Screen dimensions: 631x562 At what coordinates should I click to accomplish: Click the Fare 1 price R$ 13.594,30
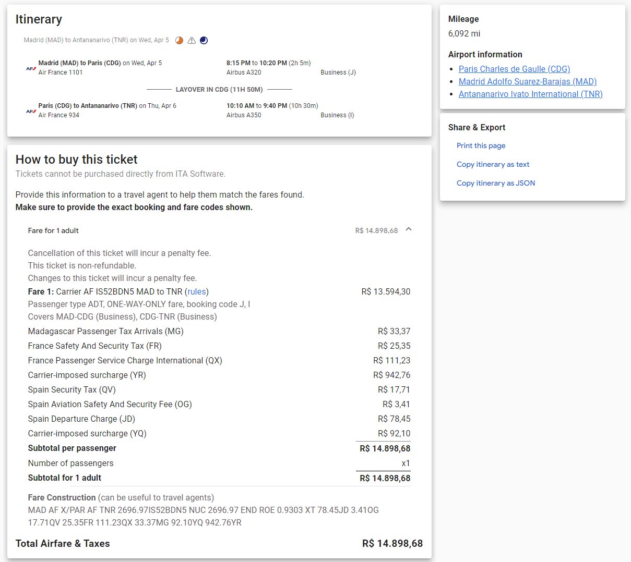click(x=386, y=291)
